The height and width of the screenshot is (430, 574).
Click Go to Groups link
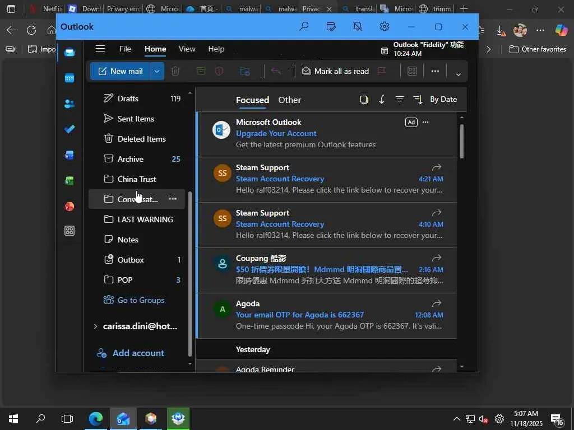point(134,300)
